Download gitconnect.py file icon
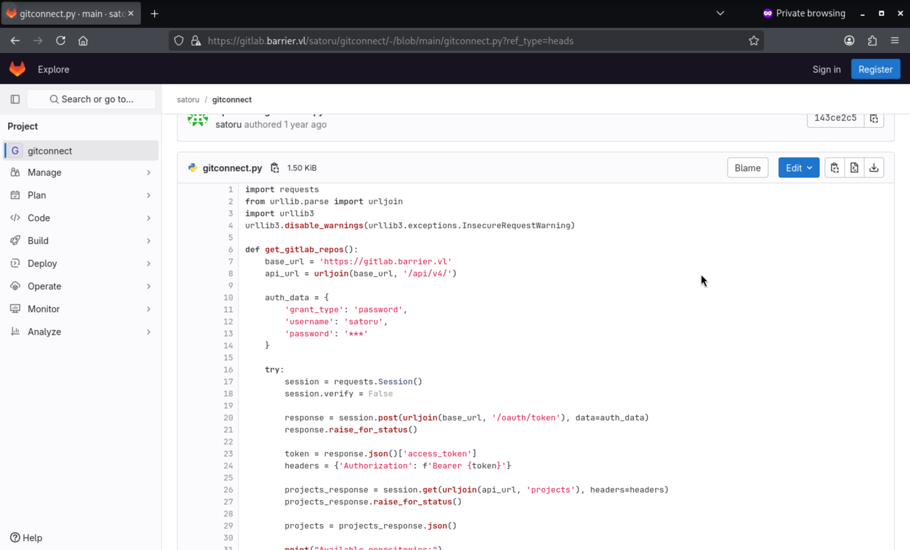This screenshot has height=550, width=910. point(874,168)
